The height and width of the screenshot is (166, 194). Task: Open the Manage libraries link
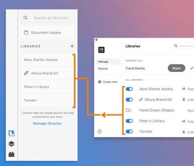47,123
